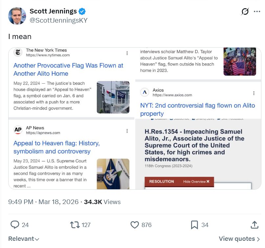
Task: Open New York Times result options menu
Action: point(127,53)
